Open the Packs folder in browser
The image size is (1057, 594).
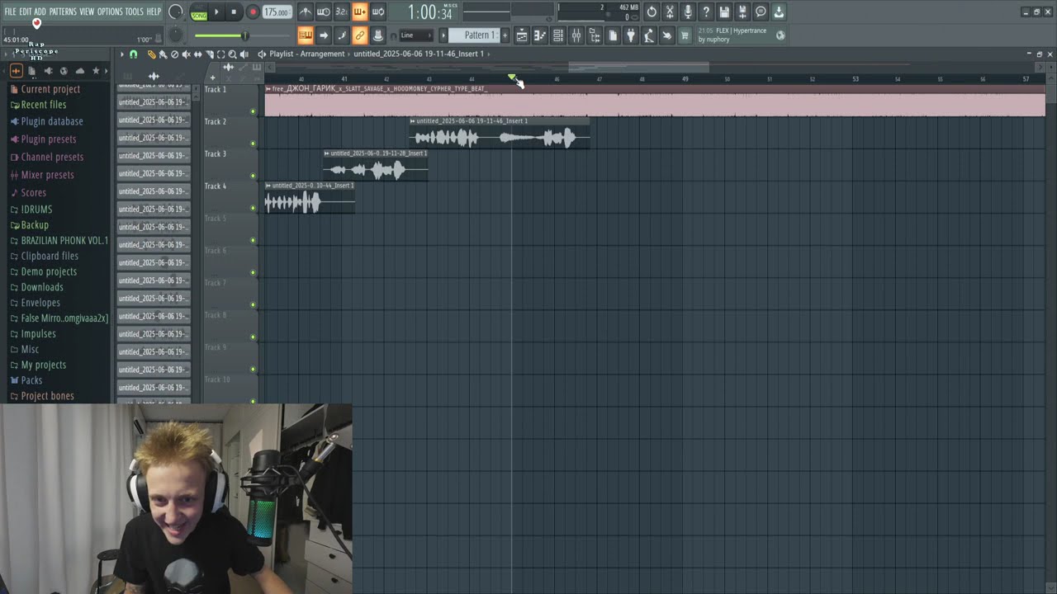pos(31,380)
